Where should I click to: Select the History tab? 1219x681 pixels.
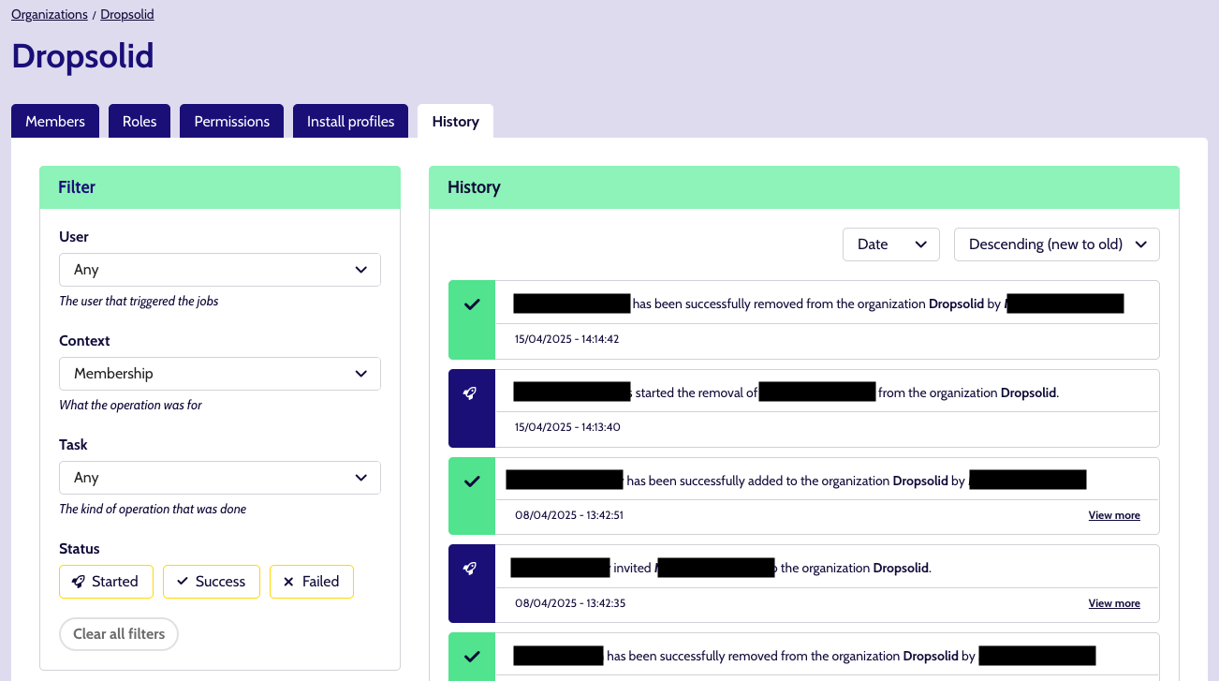tap(456, 121)
